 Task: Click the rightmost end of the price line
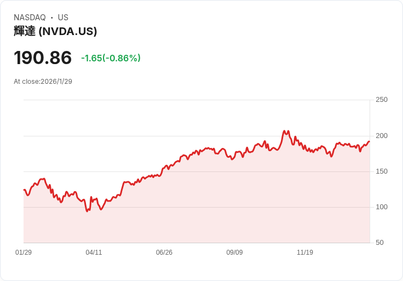[x=369, y=142]
